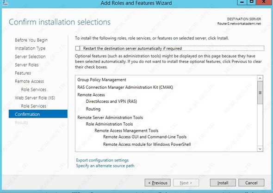Click the Export configuration settings link
The height and width of the screenshot is (193, 273).
click(102, 160)
